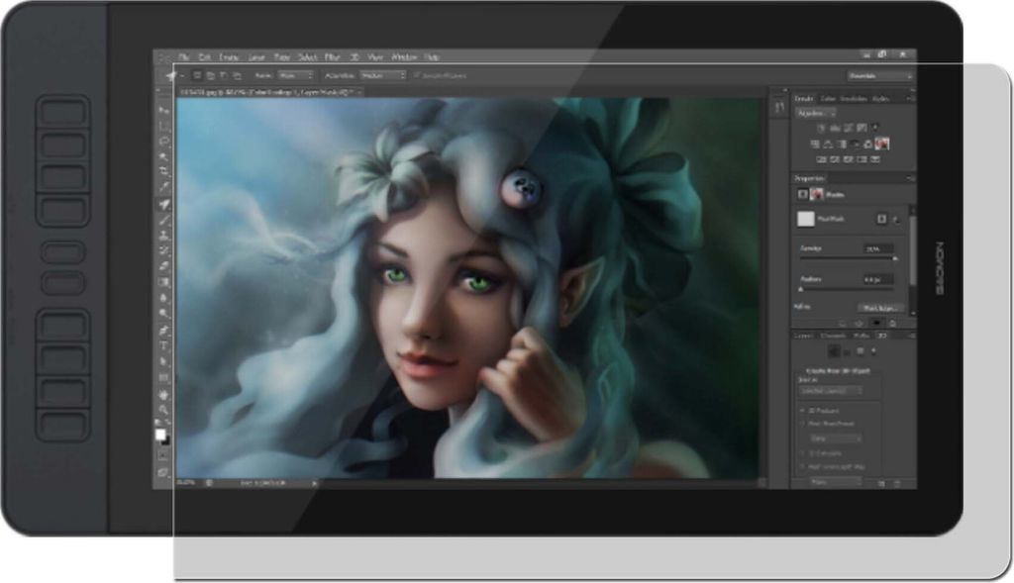Viewport: 1014px width, 583px height.
Task: Select the Gradient tool
Action: tap(164, 282)
